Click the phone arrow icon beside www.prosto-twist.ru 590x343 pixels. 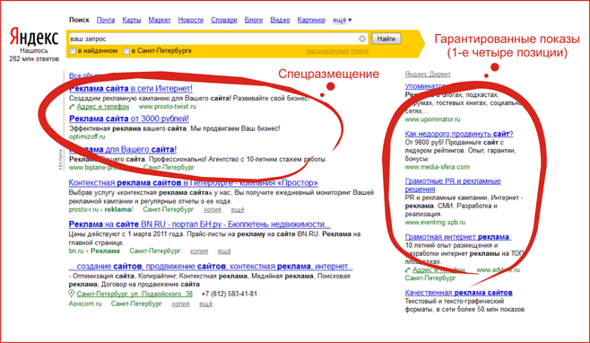coord(72,107)
